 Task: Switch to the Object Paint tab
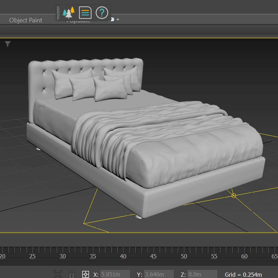26,20
